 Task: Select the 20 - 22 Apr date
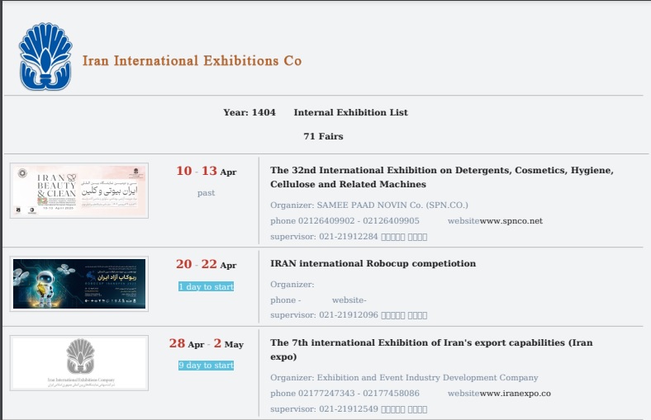(x=206, y=265)
